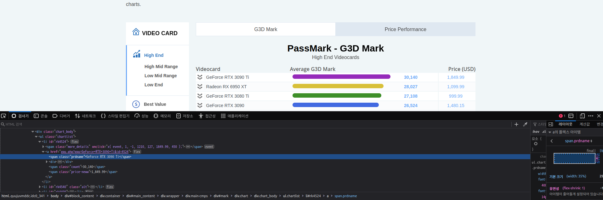The width and height of the screenshot is (603, 200).
Task: Open the iframe picker icon in devtools toolbar
Action: [x=571, y=116]
